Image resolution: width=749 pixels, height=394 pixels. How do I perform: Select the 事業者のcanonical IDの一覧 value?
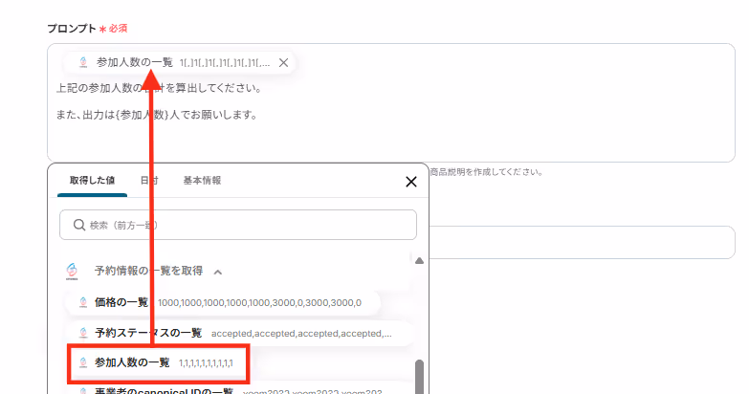[x=239, y=391]
